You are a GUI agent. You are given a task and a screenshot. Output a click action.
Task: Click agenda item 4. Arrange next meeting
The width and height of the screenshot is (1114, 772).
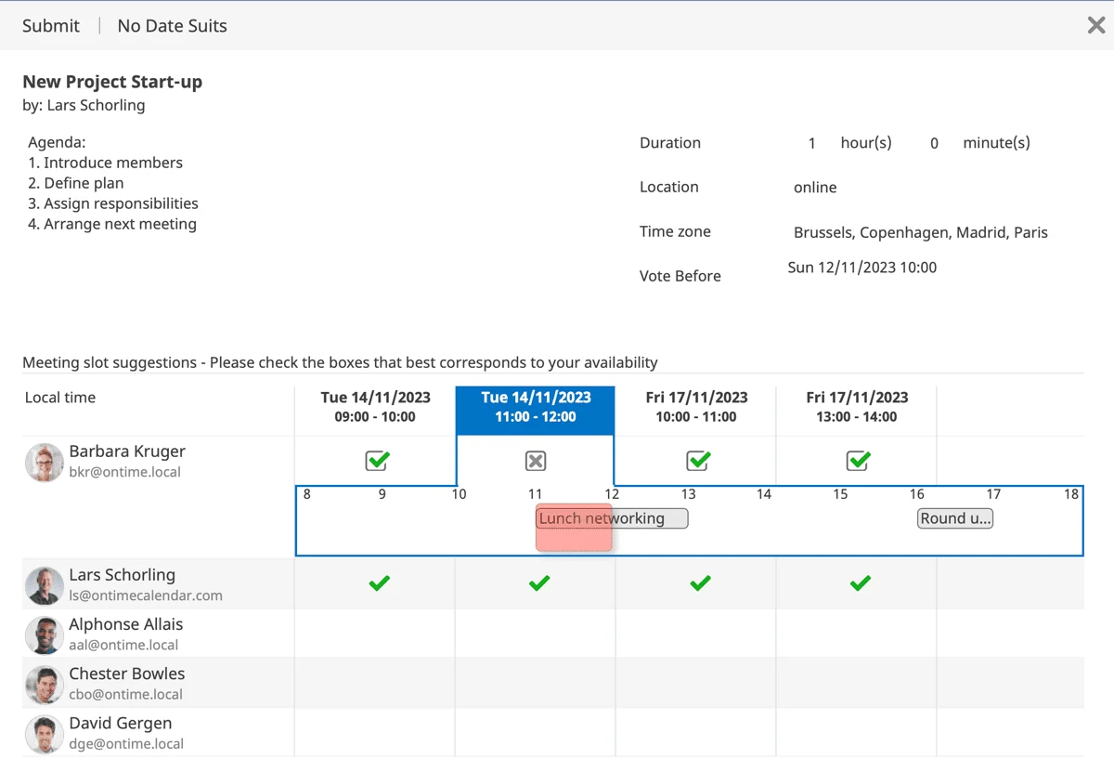click(x=112, y=224)
